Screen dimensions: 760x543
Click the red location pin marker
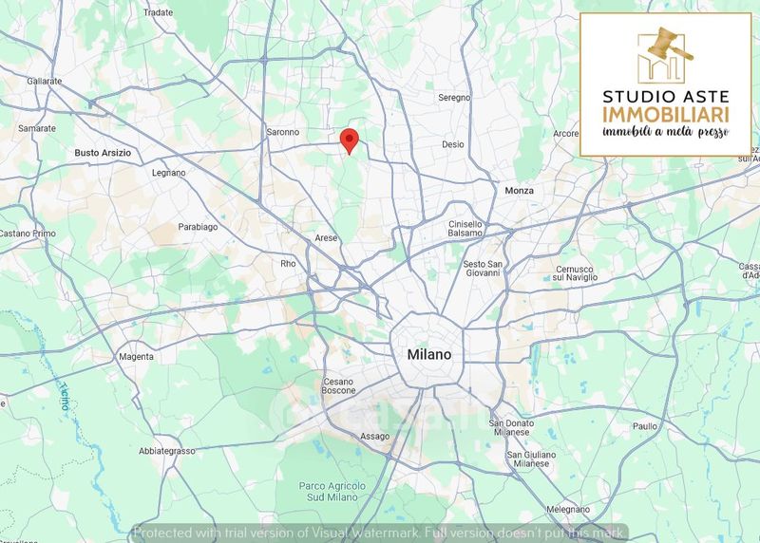[x=349, y=140]
